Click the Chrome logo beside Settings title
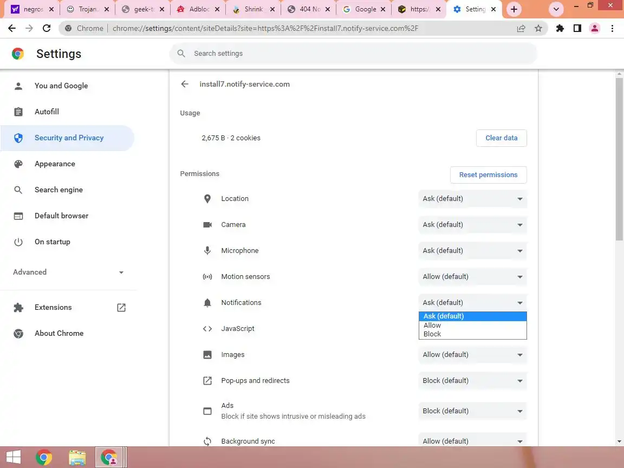The height and width of the screenshot is (468, 624). [18, 54]
